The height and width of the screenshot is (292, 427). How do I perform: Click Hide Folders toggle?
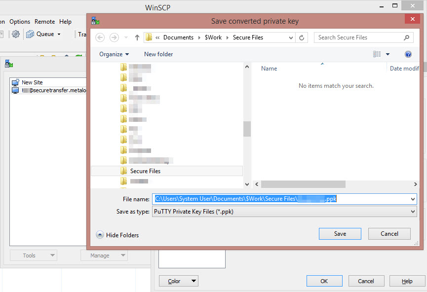[117, 235]
